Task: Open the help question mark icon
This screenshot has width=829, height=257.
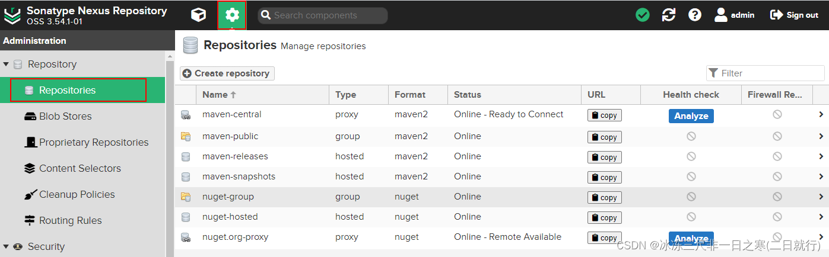Action: pyautogui.click(x=695, y=15)
